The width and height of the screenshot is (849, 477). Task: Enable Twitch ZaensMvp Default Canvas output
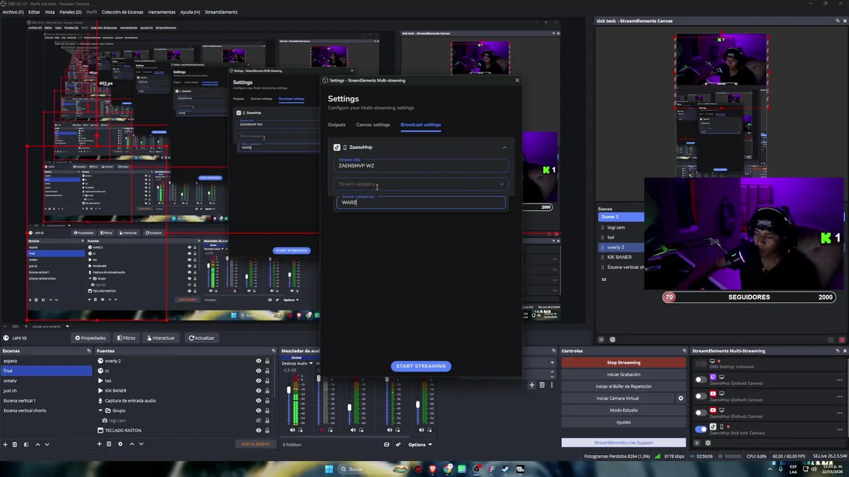(x=700, y=380)
